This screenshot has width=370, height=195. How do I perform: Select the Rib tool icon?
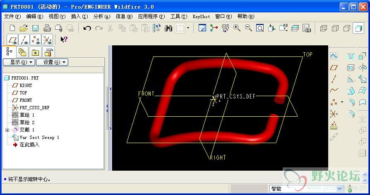[351, 79]
